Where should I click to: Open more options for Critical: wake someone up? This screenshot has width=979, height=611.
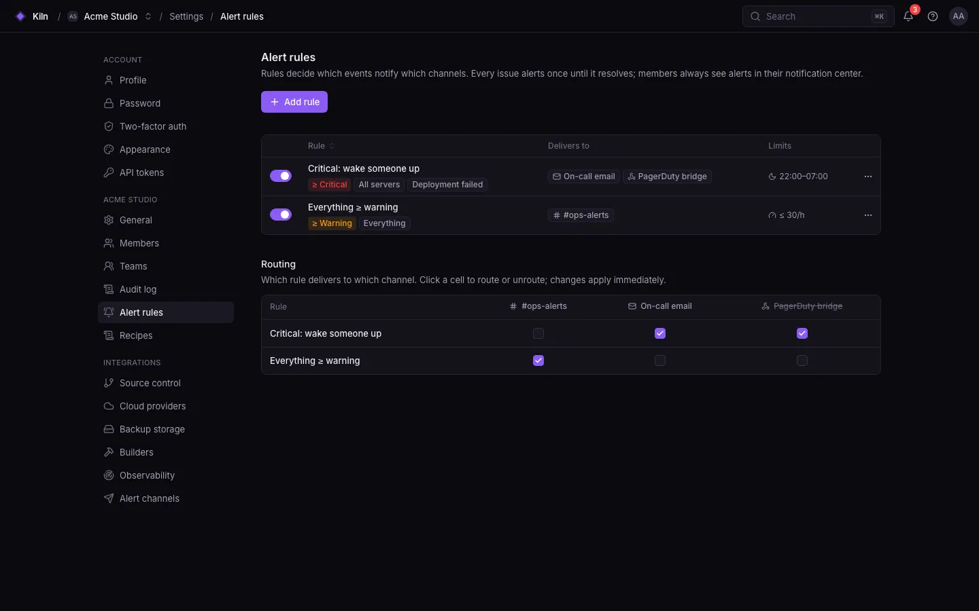pyautogui.click(x=868, y=177)
